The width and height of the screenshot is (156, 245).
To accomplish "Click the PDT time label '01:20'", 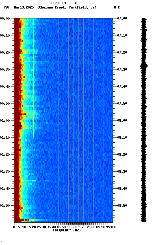I will point(5,155).
